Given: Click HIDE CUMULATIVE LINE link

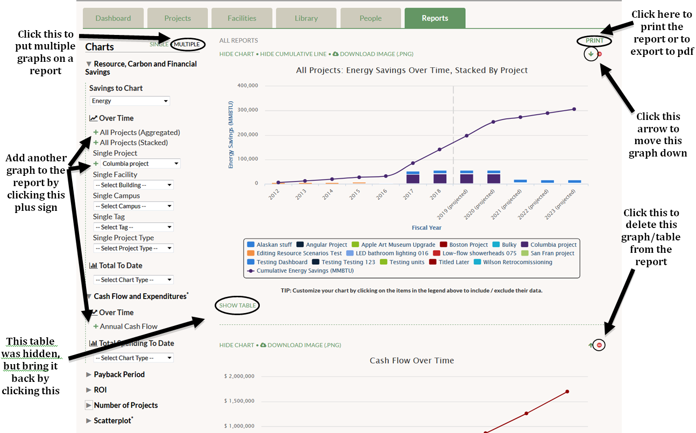Looking at the screenshot, I should pyautogui.click(x=293, y=54).
